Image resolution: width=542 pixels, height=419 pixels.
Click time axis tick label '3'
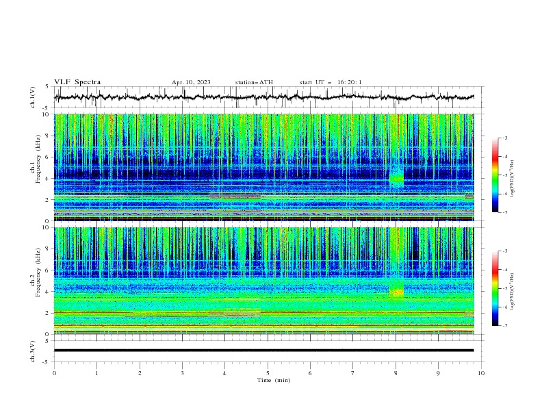tap(182, 373)
